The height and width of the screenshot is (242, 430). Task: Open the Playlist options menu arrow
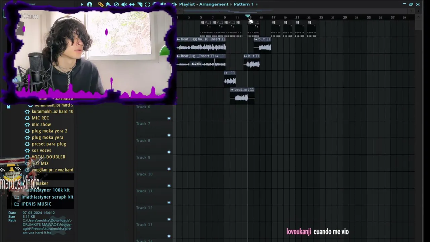82,4
